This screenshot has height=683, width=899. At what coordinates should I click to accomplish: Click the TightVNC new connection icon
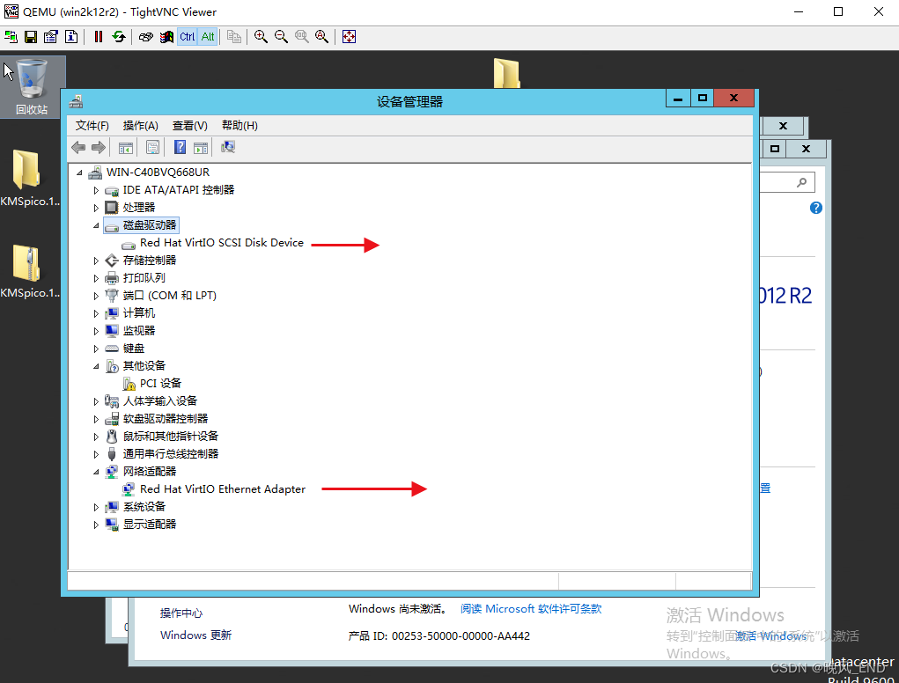(11, 37)
